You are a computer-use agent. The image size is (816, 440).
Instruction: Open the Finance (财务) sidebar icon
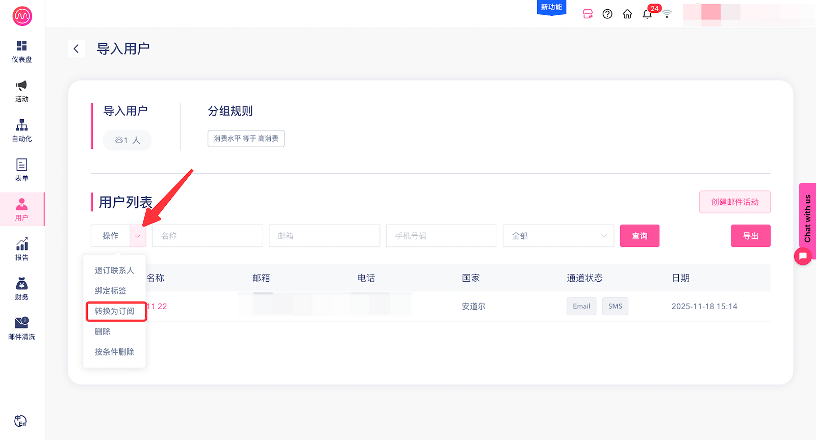tap(22, 289)
